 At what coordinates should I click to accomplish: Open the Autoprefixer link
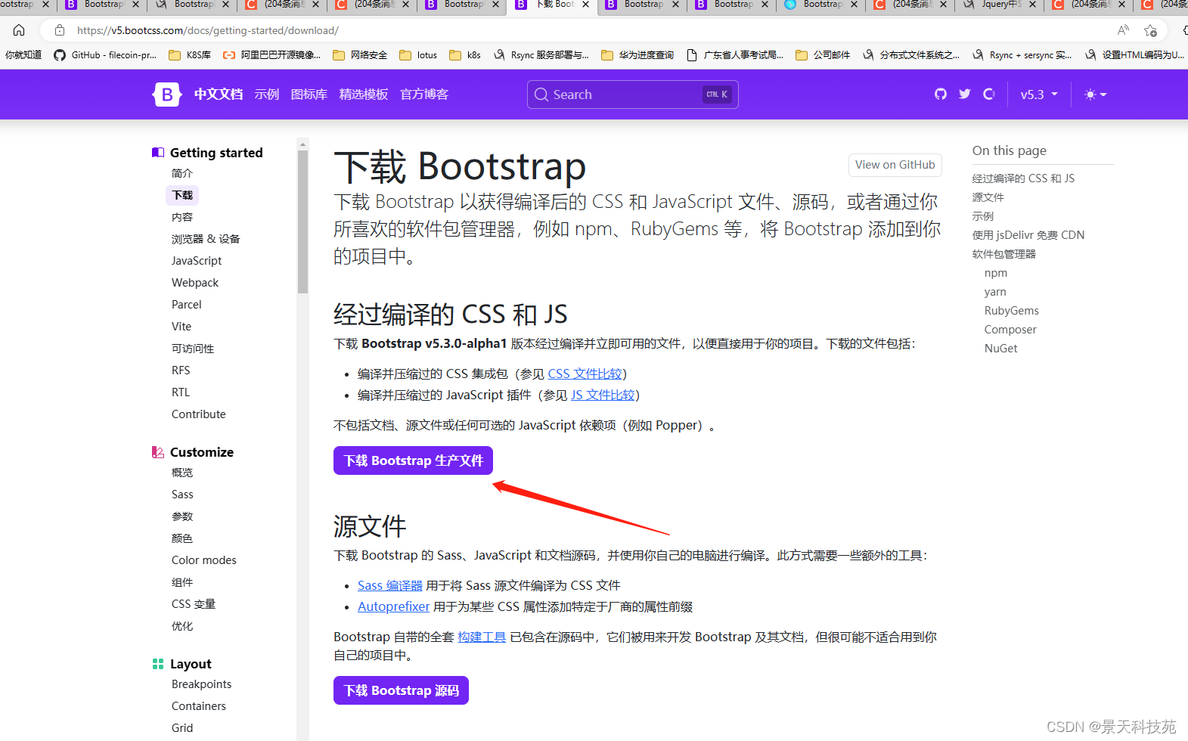pos(393,606)
